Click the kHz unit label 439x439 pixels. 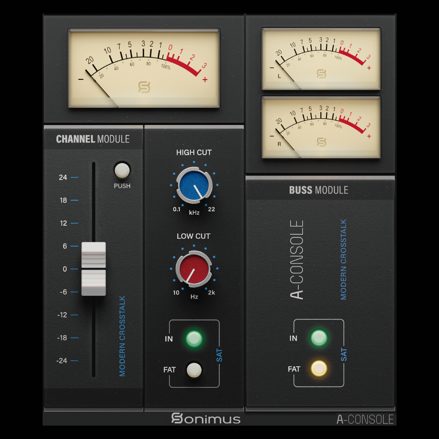pos(194,212)
